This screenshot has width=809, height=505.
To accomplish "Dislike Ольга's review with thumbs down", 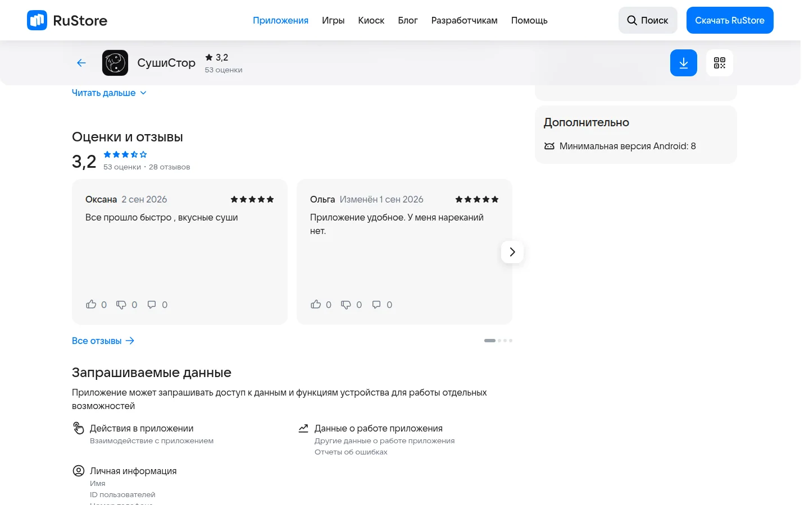I will (346, 305).
